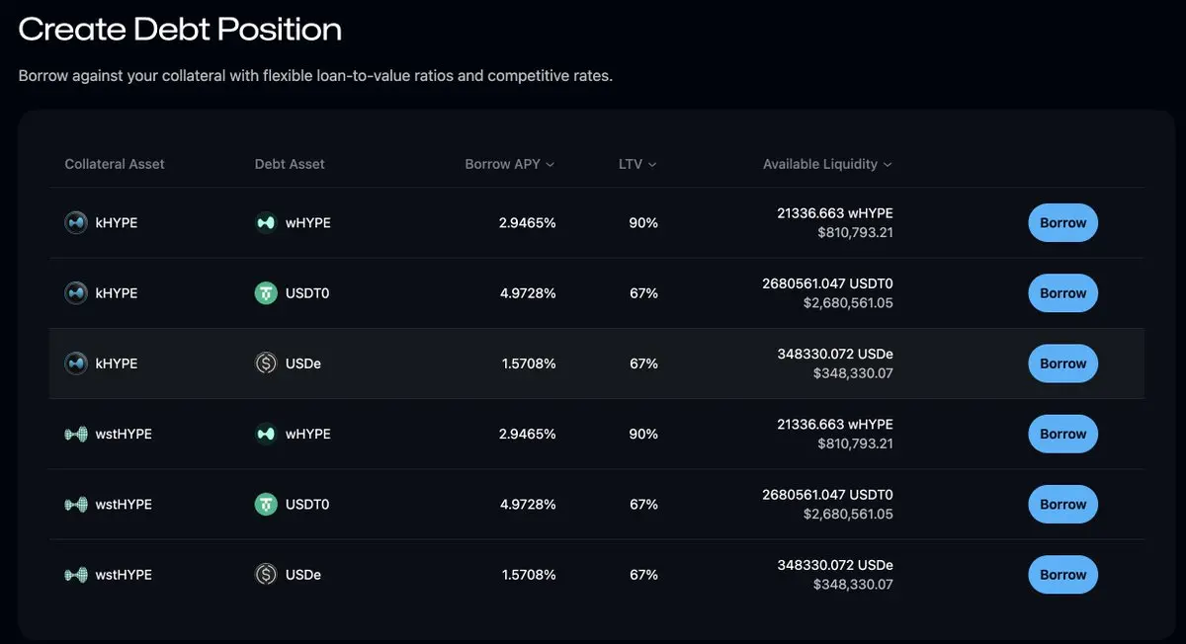Click the wstHYPE icon in the bottom row
This screenshot has width=1186, height=644.
pos(76,574)
